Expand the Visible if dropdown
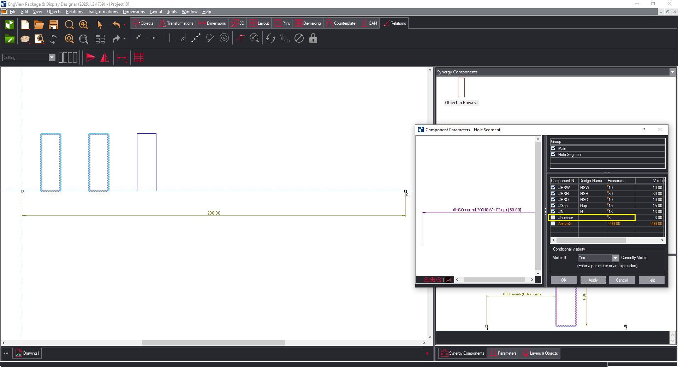678x367 pixels. (615, 258)
